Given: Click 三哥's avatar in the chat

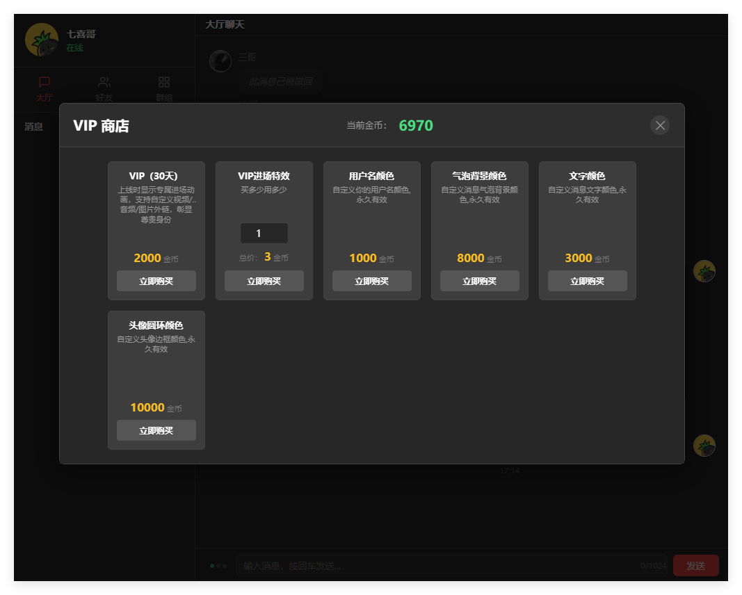Looking at the screenshot, I should (220, 61).
